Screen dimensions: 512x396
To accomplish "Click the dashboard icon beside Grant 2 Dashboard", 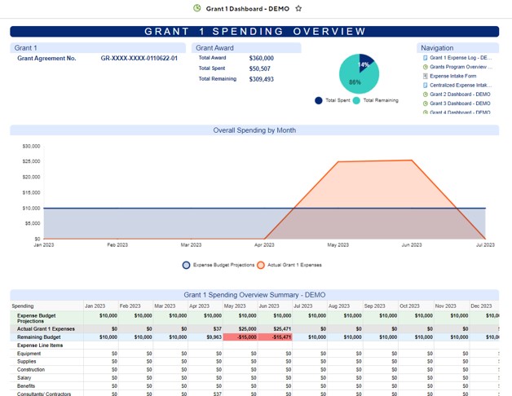I will point(425,94).
